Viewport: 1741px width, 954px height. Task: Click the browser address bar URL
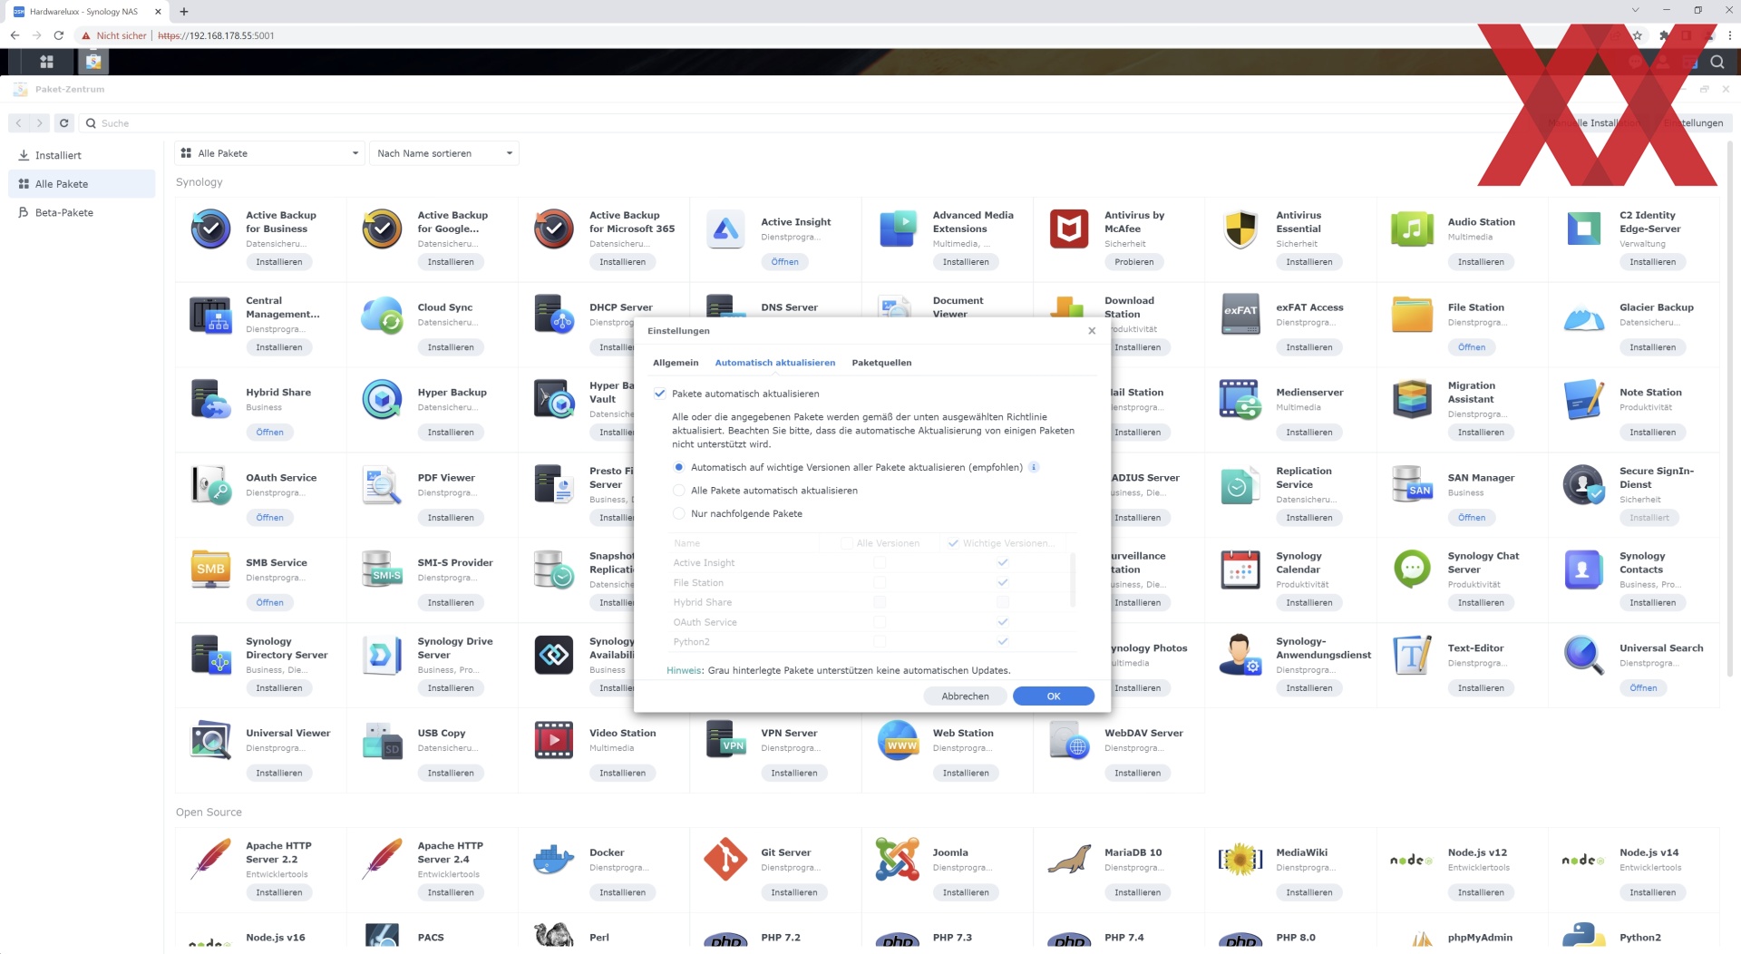(x=216, y=35)
